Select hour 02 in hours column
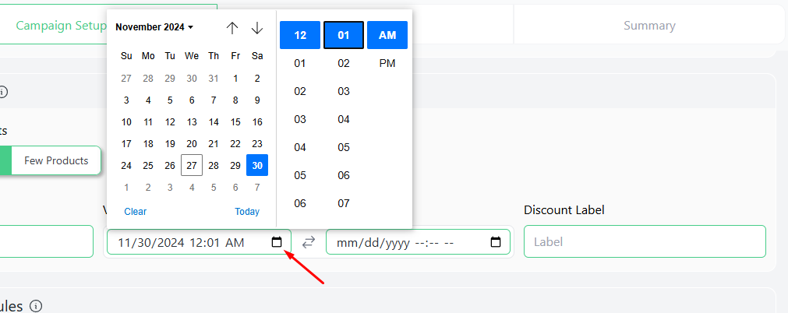Image resolution: width=788 pixels, height=313 pixels. click(x=300, y=91)
